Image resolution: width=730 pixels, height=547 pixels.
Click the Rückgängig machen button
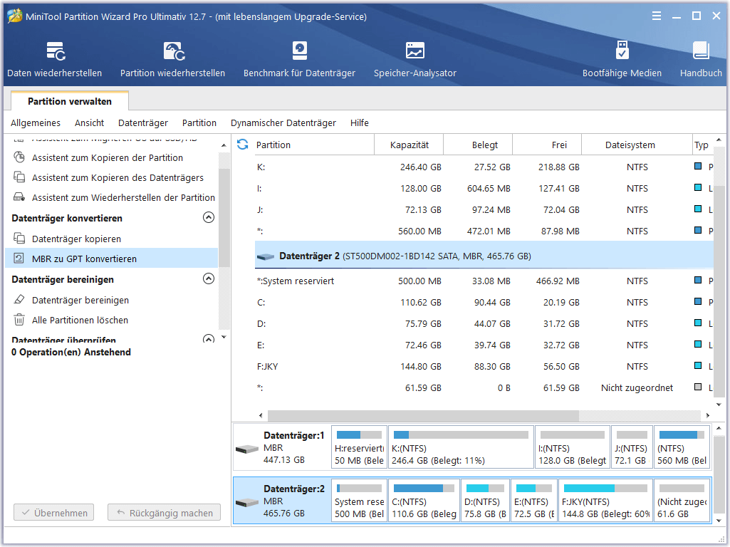pos(164,513)
